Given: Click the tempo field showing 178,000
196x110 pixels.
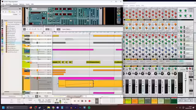Looking at the screenshot, I should pos(66,99).
